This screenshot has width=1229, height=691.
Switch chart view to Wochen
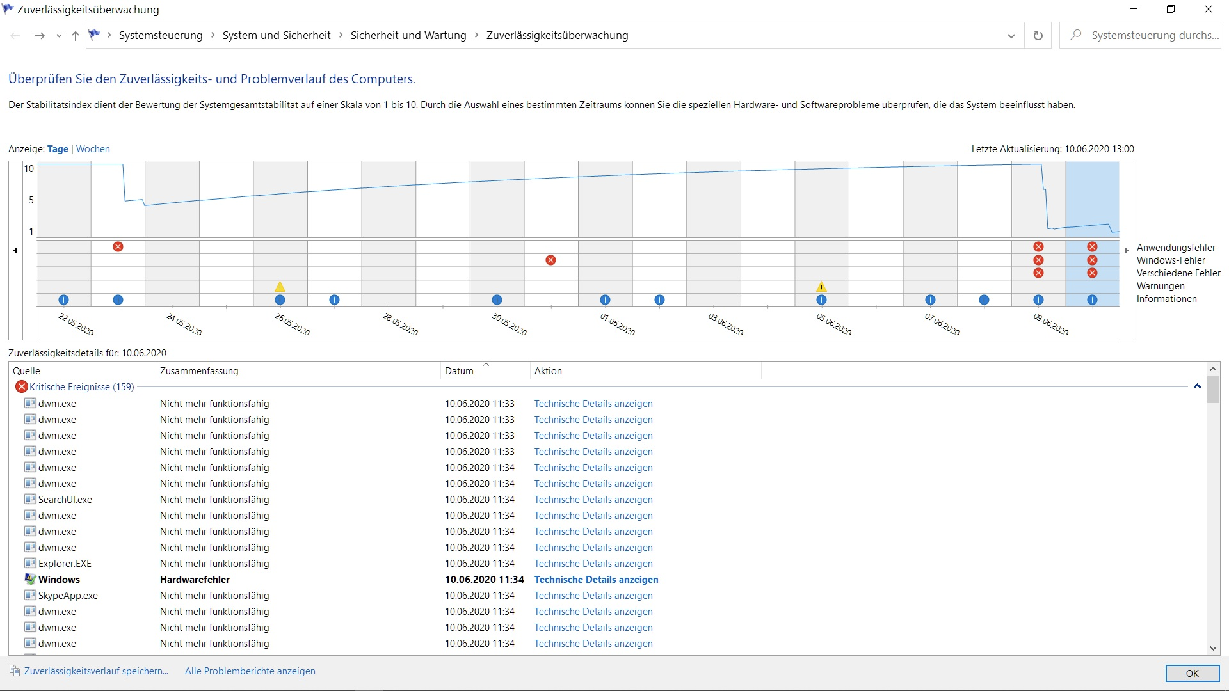click(93, 149)
